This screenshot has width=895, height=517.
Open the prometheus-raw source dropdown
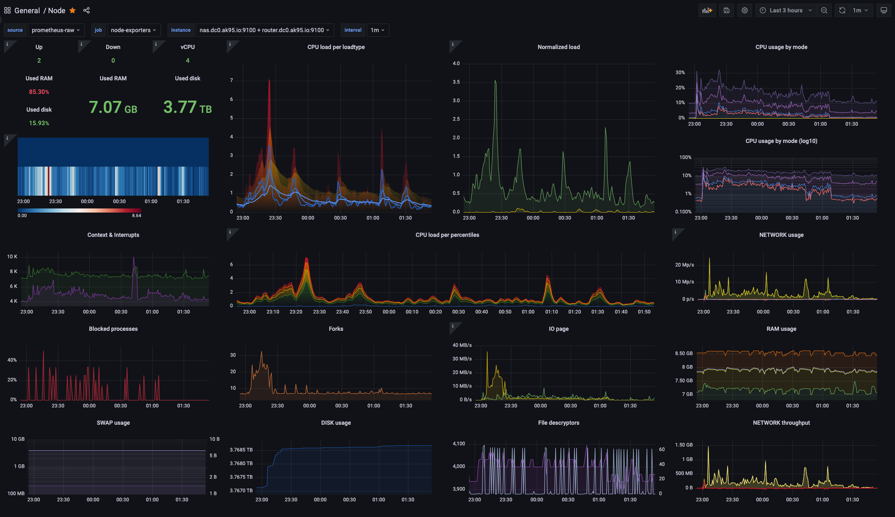point(56,30)
